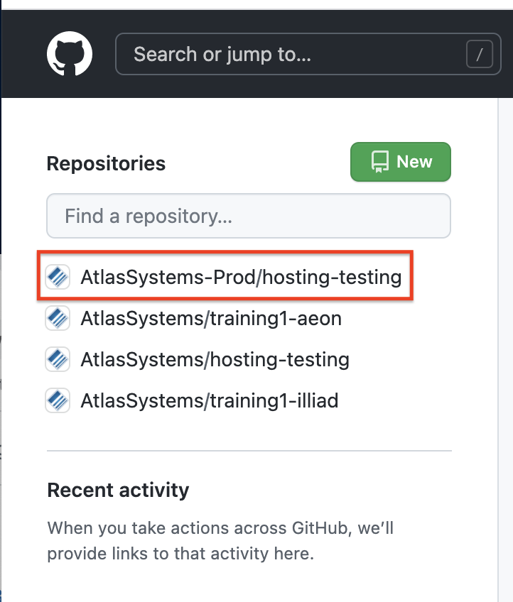Image resolution: width=513 pixels, height=602 pixels.
Task: Click the AtlasSystems-Prod/hosting-testing repository avatar icon
Action: (57, 277)
